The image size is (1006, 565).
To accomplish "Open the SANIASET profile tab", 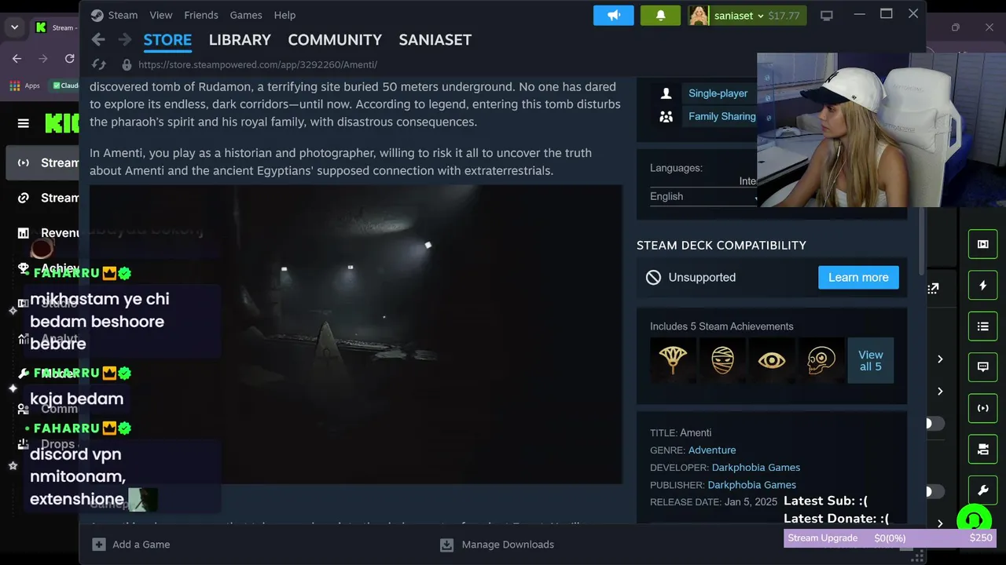I will 435,40.
